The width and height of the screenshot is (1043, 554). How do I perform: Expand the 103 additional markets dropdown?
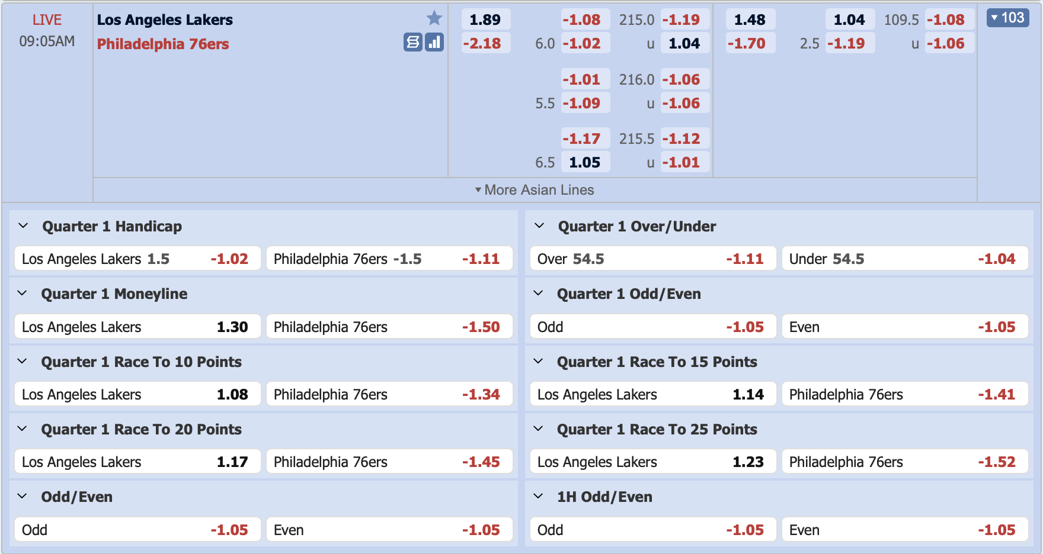(1007, 18)
